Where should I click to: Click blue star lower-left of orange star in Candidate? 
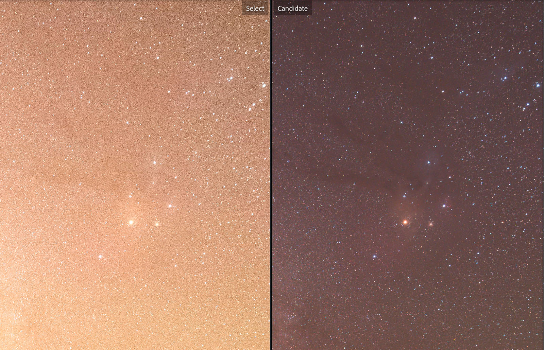click(374, 257)
